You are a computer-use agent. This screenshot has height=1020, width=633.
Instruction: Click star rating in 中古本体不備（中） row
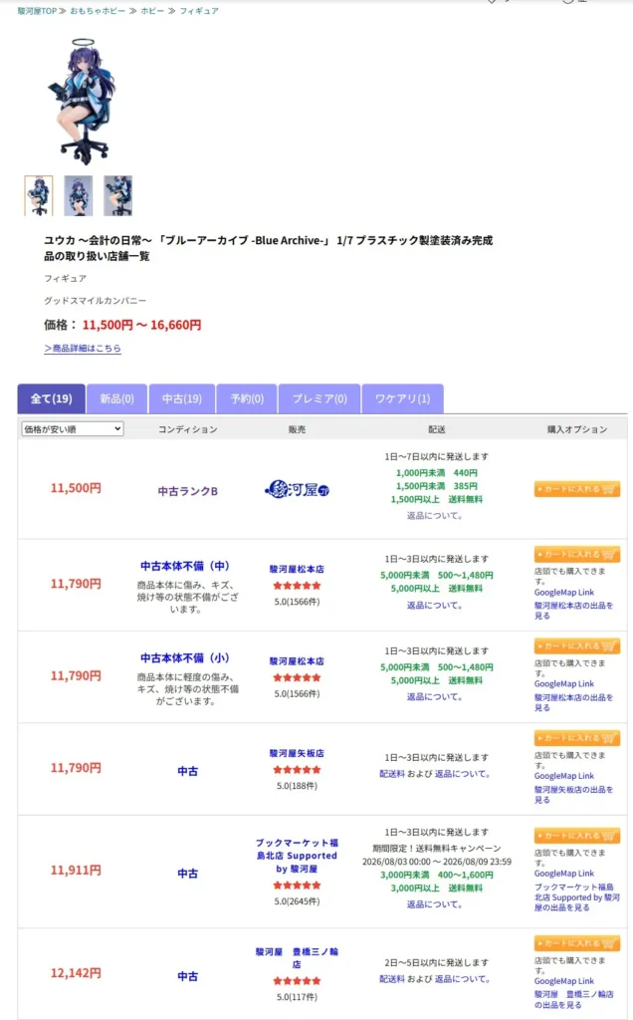pos(297,586)
